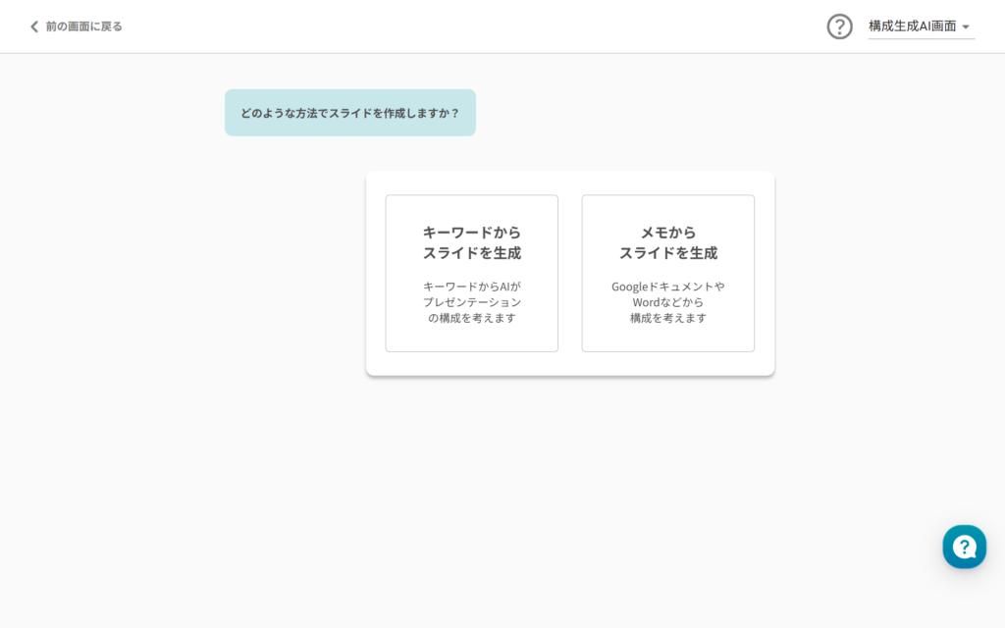Click スライドを生成 title in the keyword card
The height and width of the screenshot is (628, 1005).
pos(471,253)
